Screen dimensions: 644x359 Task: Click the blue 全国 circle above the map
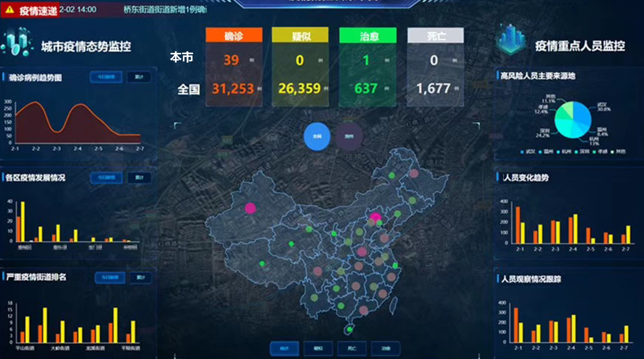pyautogui.click(x=317, y=137)
